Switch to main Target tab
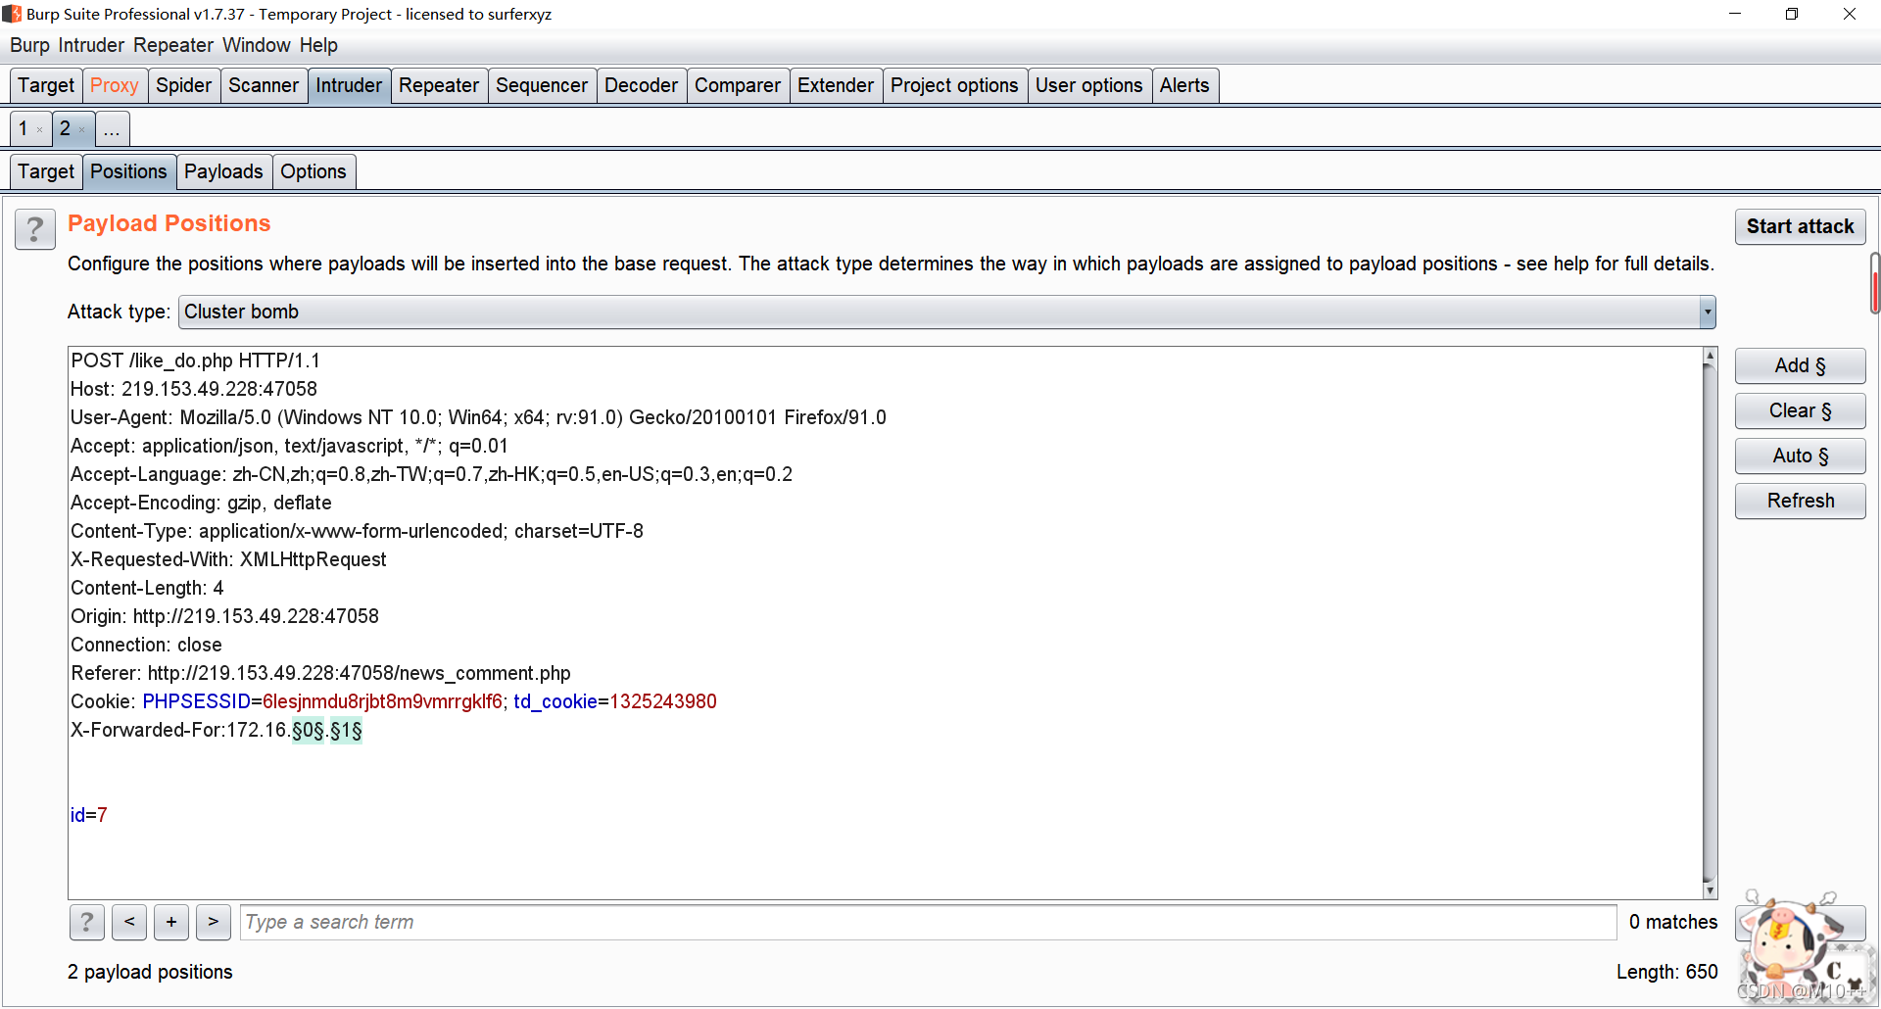Viewport: 1881px width, 1009px height. 46,85
